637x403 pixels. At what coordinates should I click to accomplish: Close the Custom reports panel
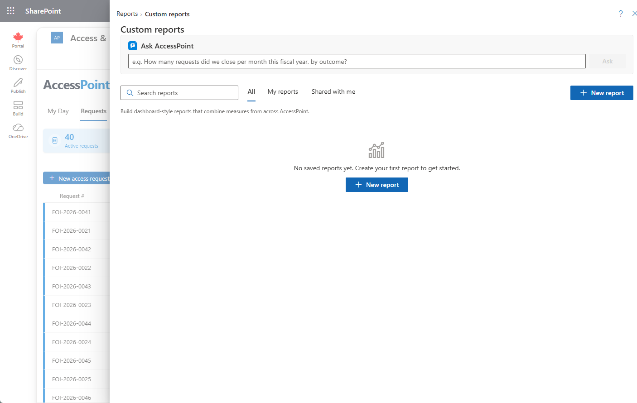click(x=634, y=14)
